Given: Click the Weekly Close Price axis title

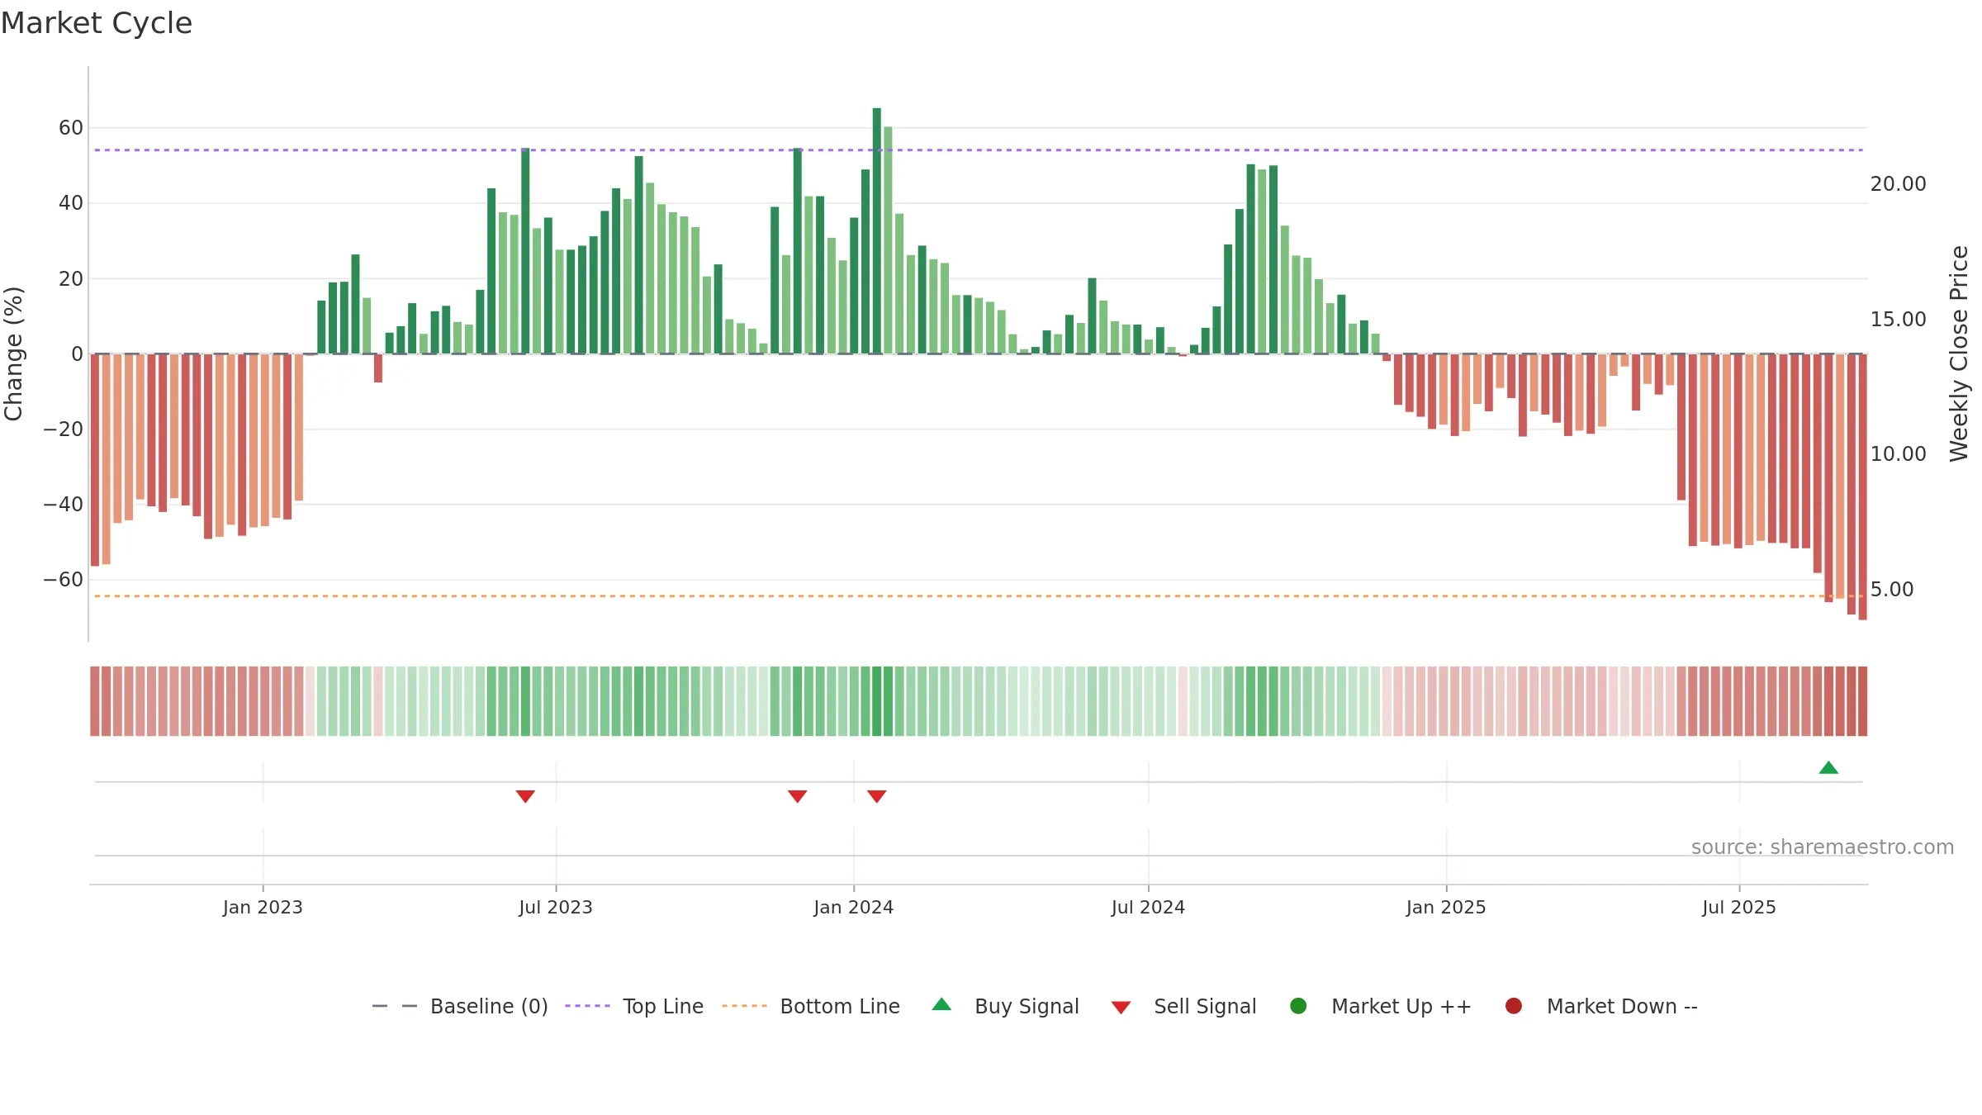Looking at the screenshot, I should click(1959, 353).
